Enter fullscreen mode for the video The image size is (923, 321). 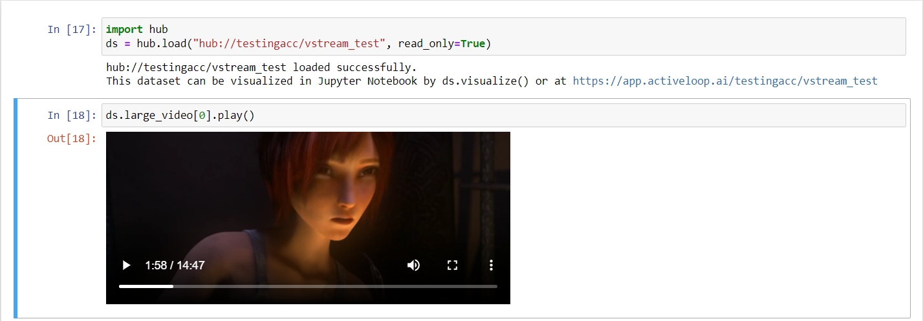(x=453, y=265)
